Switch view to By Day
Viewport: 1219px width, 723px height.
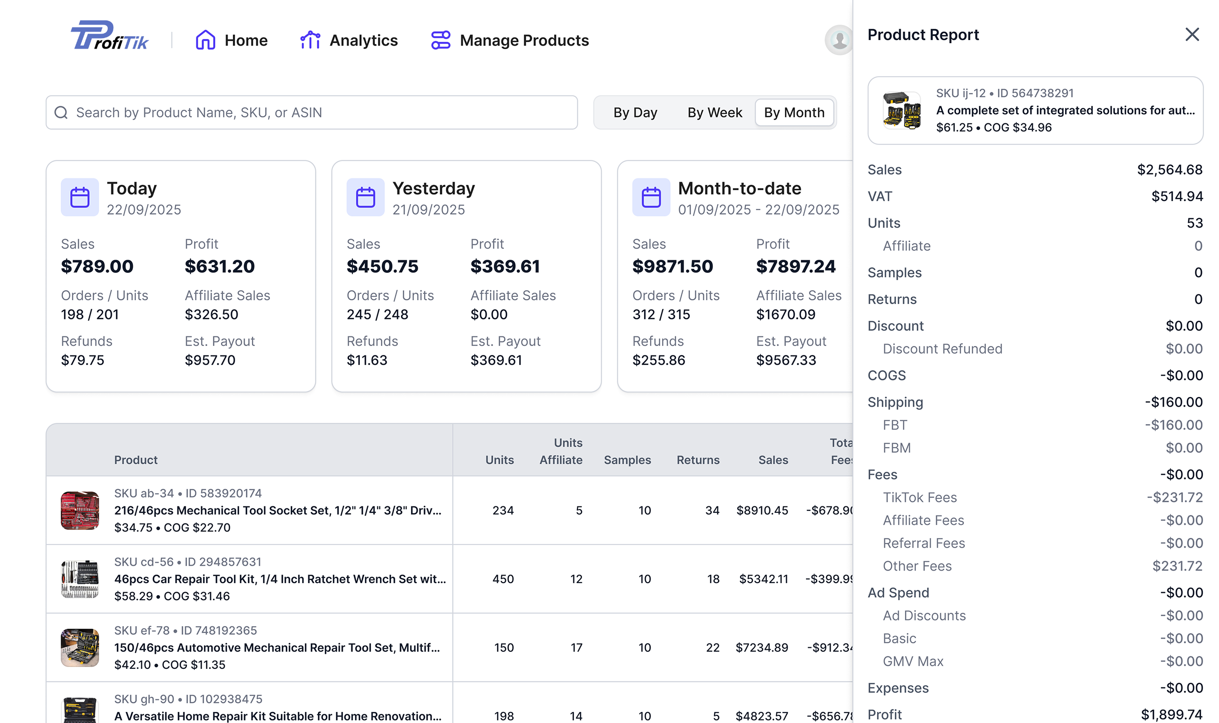click(x=635, y=112)
